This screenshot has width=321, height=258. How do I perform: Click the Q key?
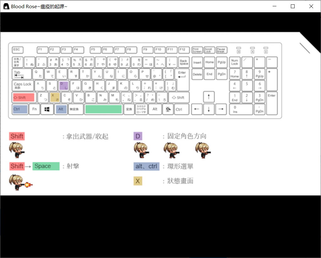point(38,74)
